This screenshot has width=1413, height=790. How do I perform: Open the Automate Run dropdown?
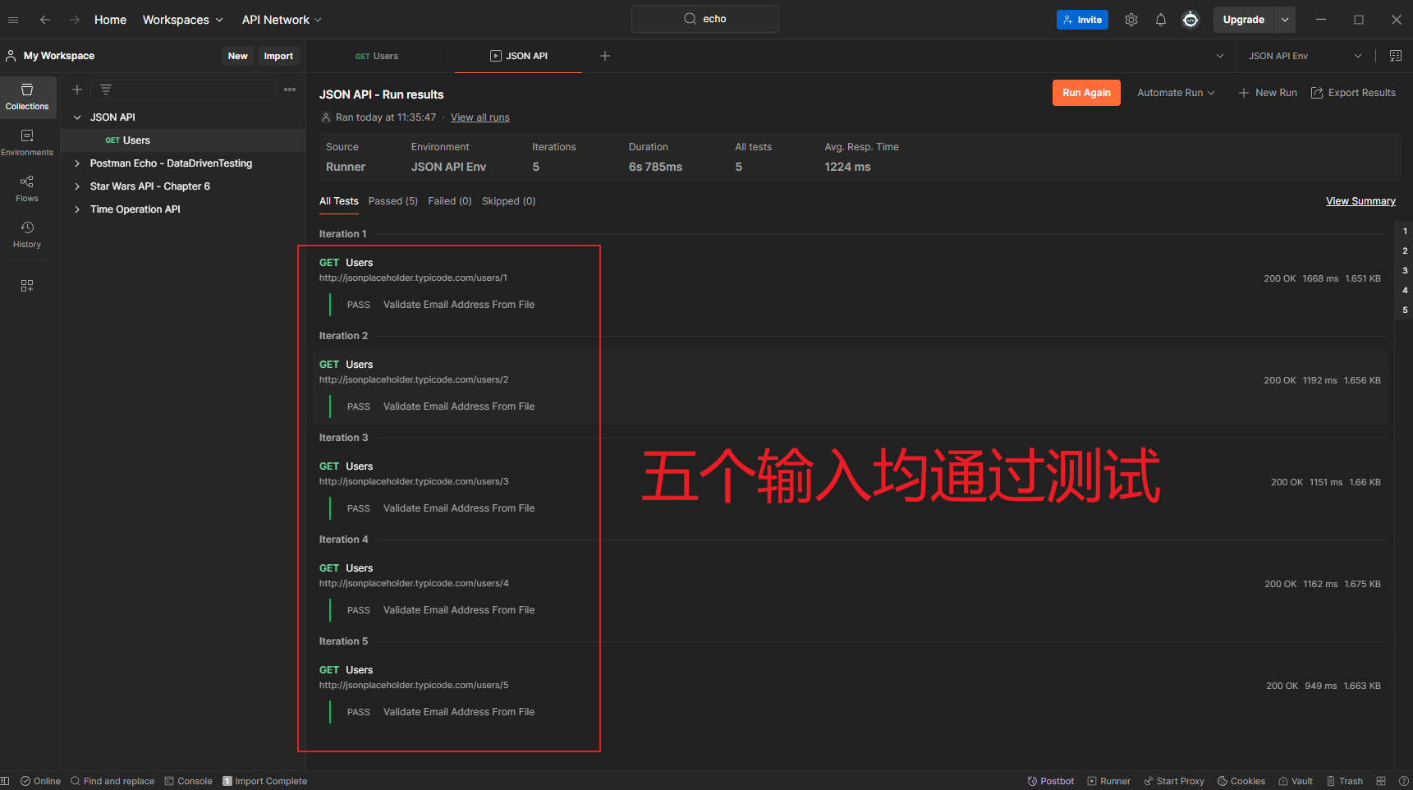[1176, 93]
